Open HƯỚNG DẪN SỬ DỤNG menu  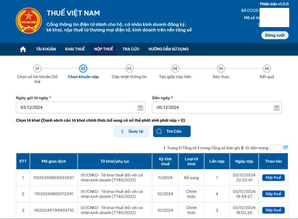click(168, 49)
